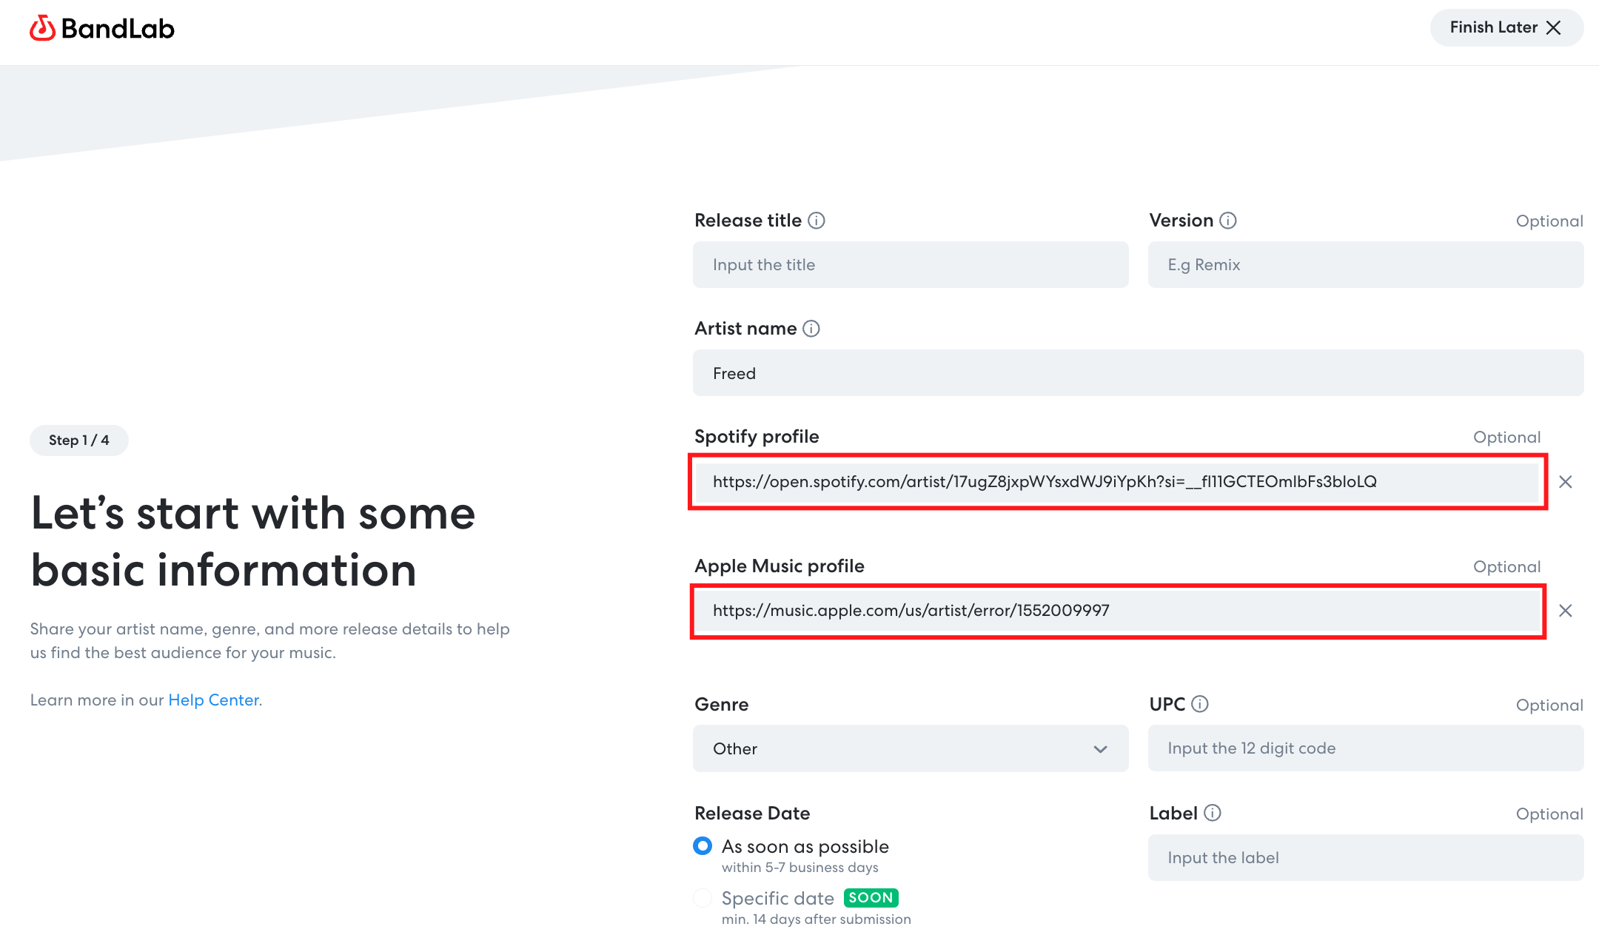
Task: Click the Artist name field containing Freed
Action: [1139, 373]
